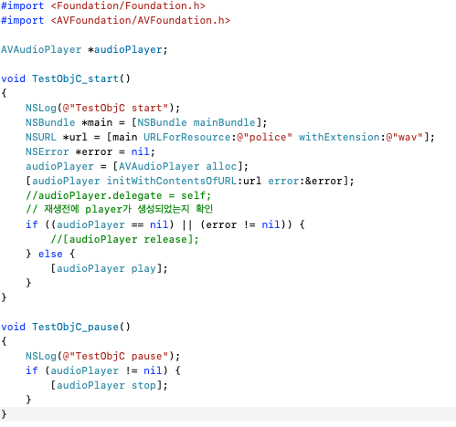Viewport: 456px width, 427px height.
Task: Click the [audioPlayer stop] statement
Action: tap(109, 385)
